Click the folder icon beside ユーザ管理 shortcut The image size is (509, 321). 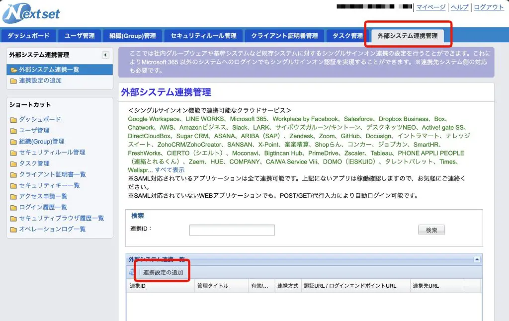12,130
